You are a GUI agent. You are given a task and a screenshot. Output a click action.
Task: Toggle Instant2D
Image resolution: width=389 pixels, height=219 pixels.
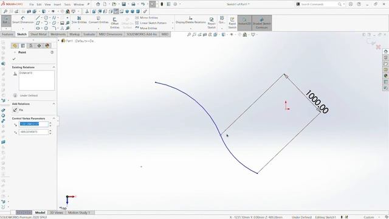pyautogui.click(x=244, y=23)
